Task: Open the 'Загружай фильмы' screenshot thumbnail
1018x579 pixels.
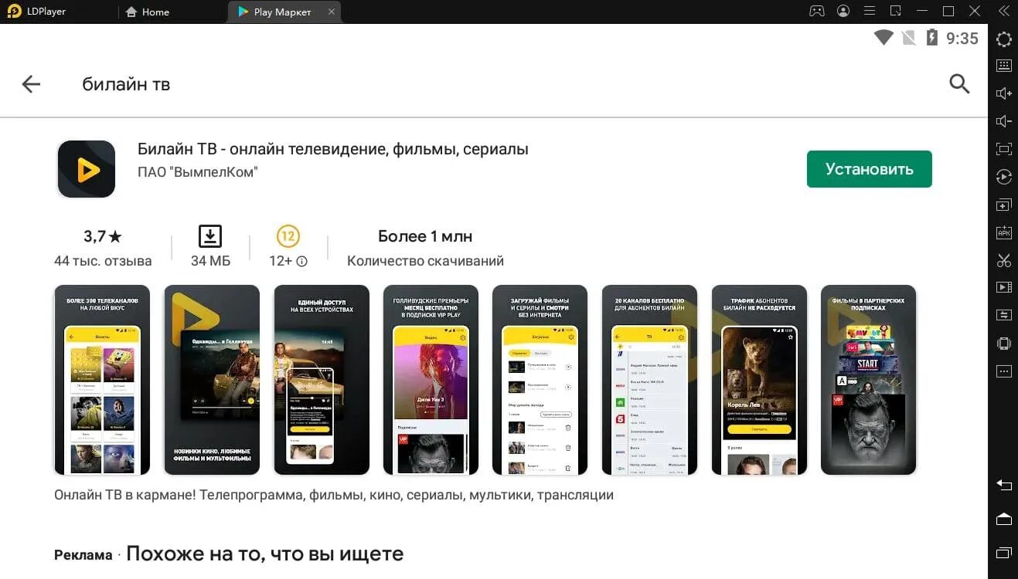Action: (x=540, y=380)
